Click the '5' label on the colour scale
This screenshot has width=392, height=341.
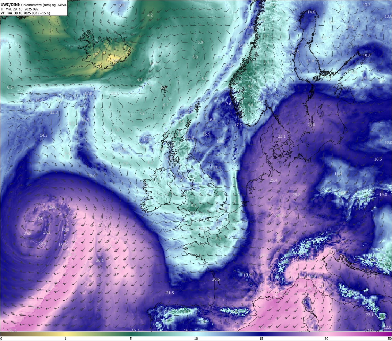[x=131, y=339]
